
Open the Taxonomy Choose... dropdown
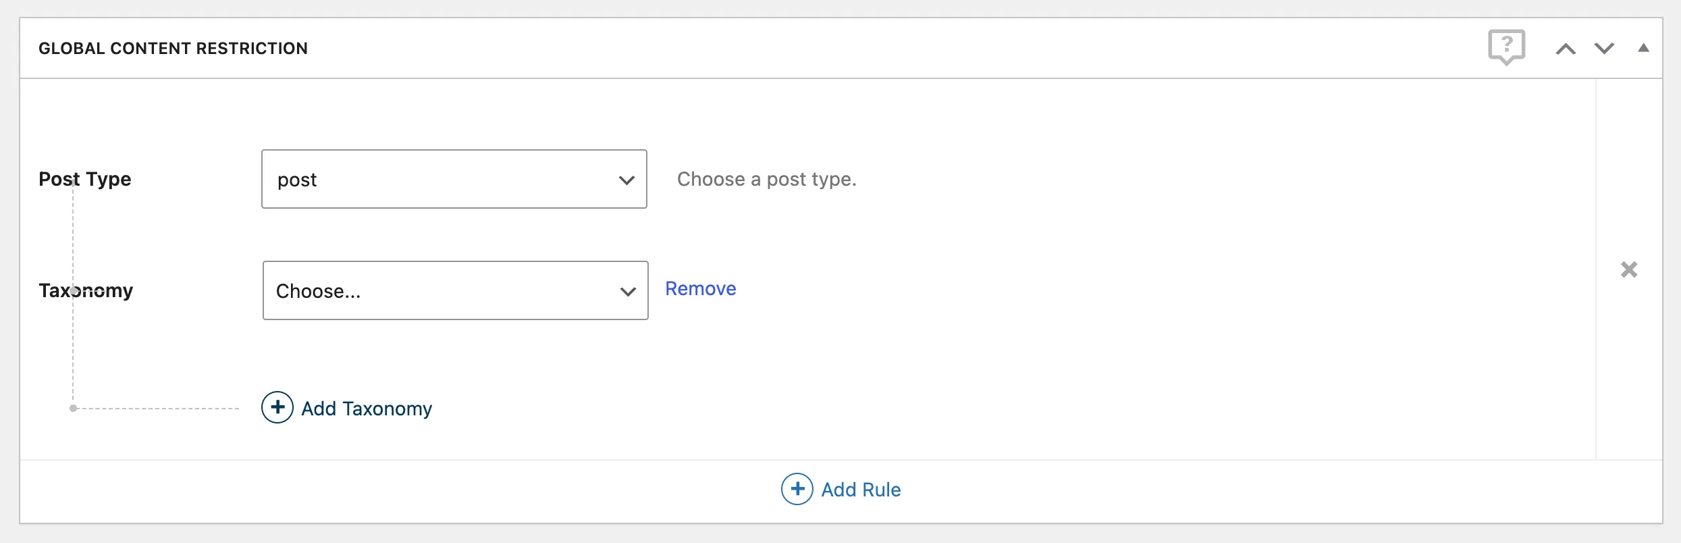click(455, 290)
